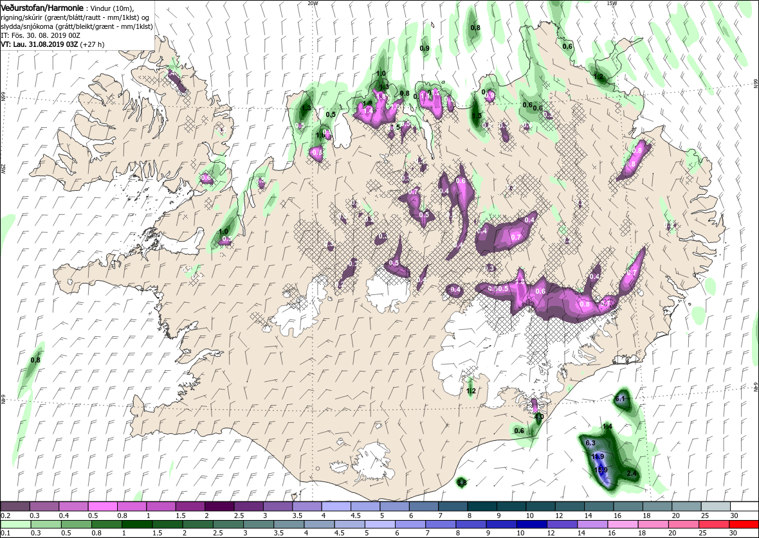Image resolution: width=759 pixels, height=538 pixels.
Task: Pick the darkest green 1 rain legend swatch
Action: point(136,525)
